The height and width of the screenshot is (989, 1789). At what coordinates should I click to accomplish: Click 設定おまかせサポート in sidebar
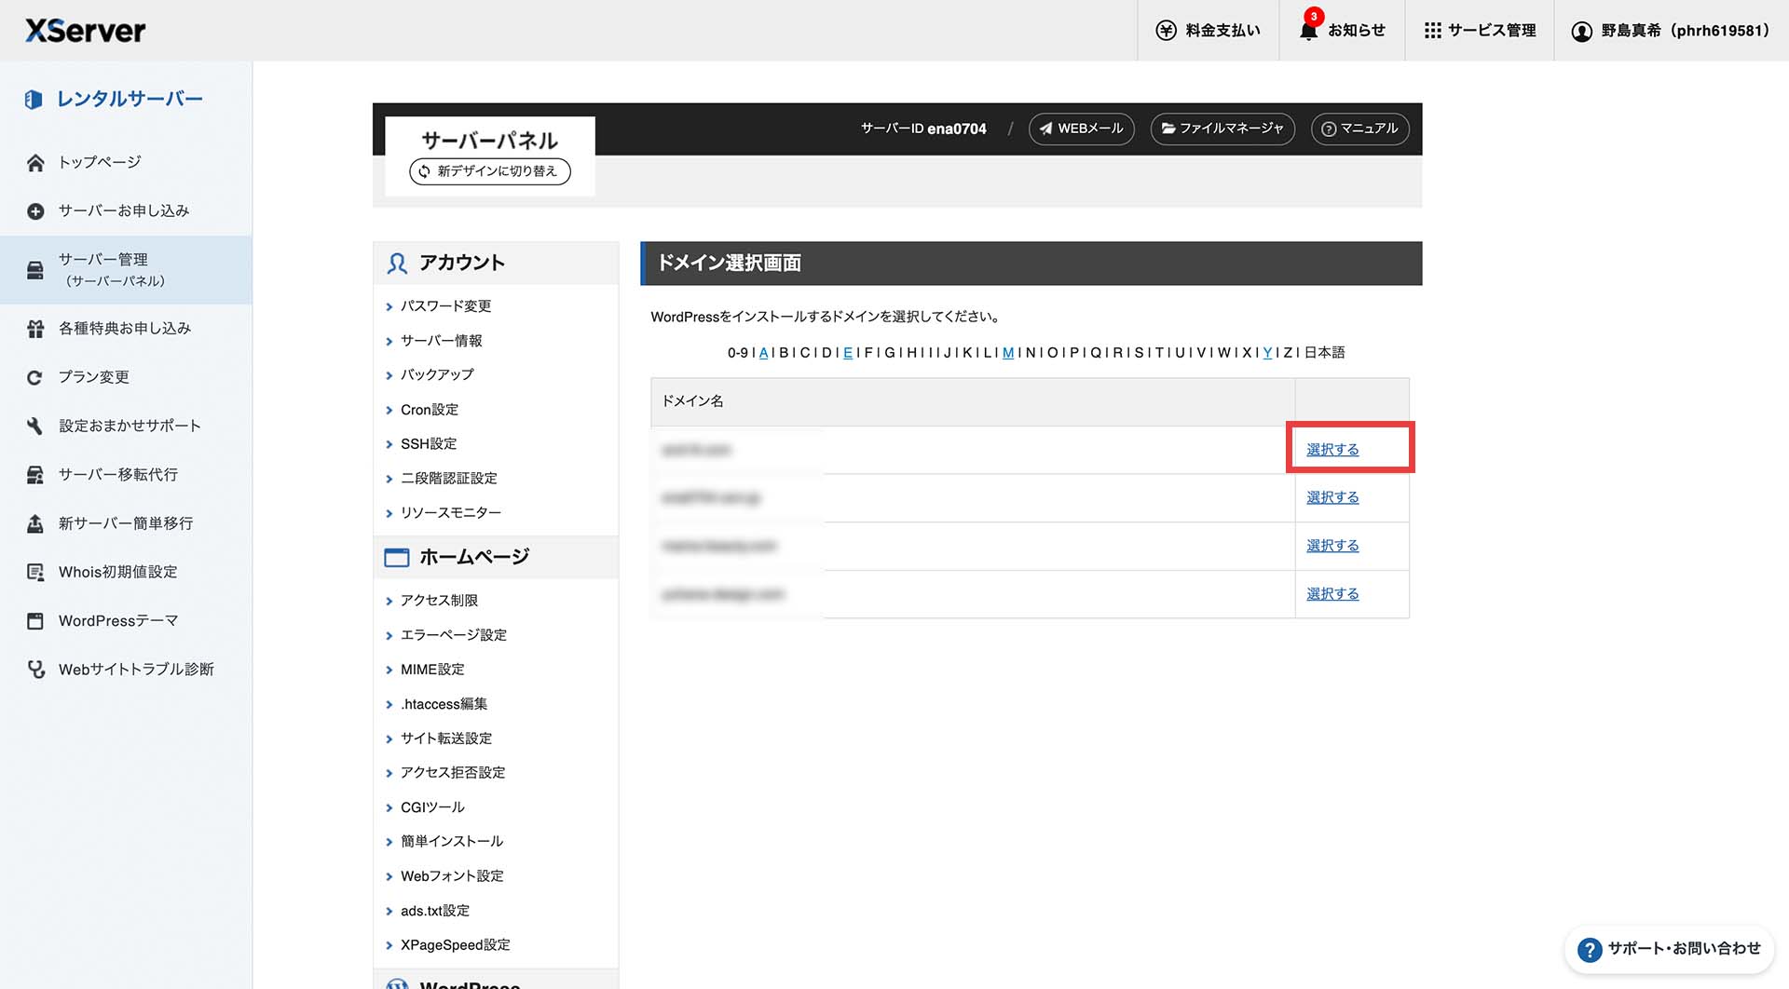tap(130, 427)
